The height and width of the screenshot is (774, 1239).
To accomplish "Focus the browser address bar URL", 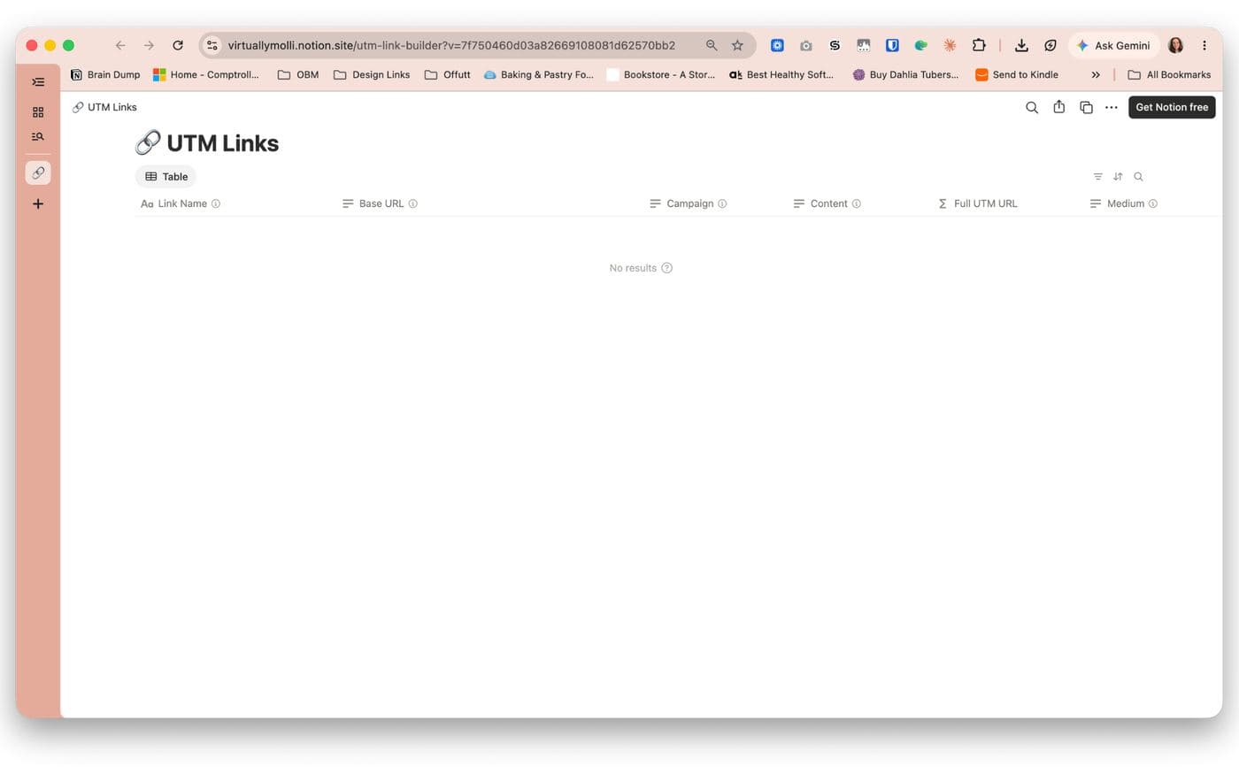I will 451,46.
